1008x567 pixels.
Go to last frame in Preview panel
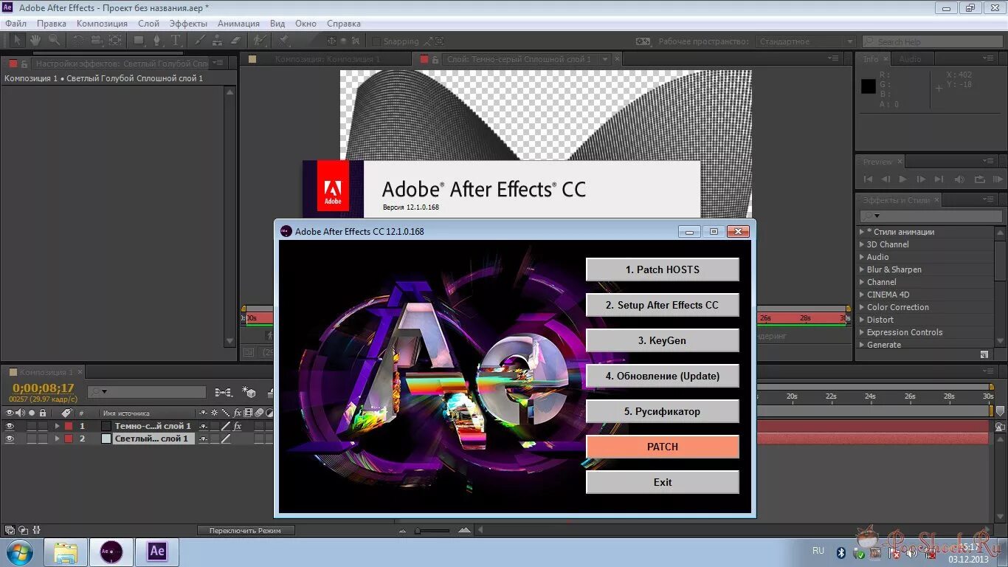tap(939, 179)
